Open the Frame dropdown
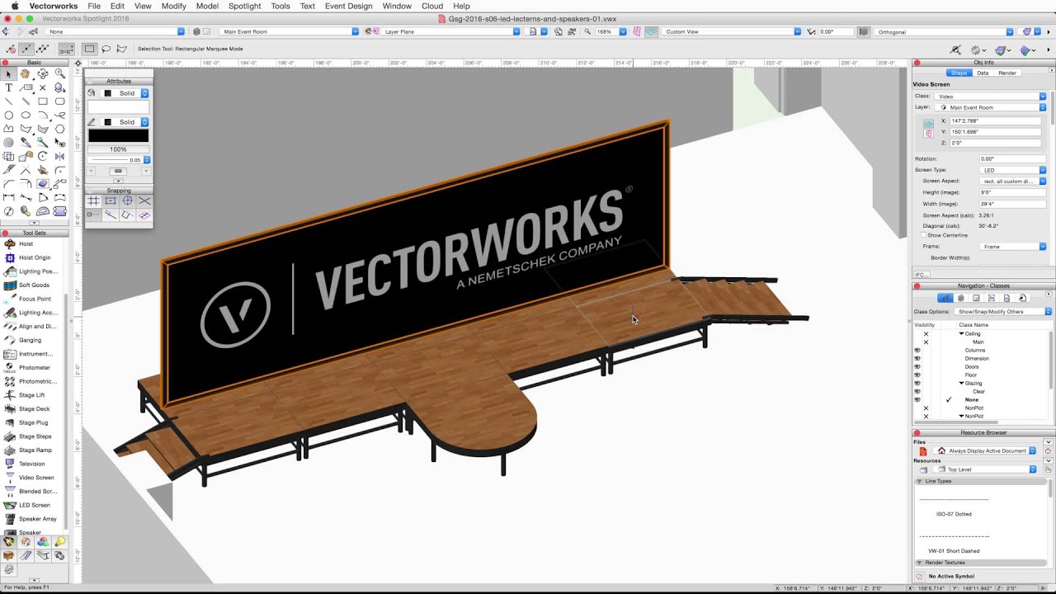 (1013, 247)
